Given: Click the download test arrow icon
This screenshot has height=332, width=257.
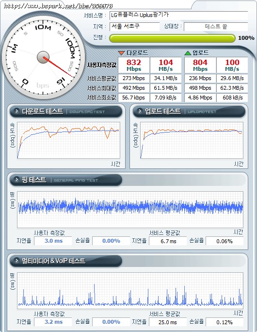Looking at the screenshot, I should coord(16,111).
